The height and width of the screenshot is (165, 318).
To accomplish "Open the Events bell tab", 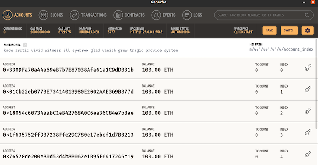I will [x=163, y=15].
